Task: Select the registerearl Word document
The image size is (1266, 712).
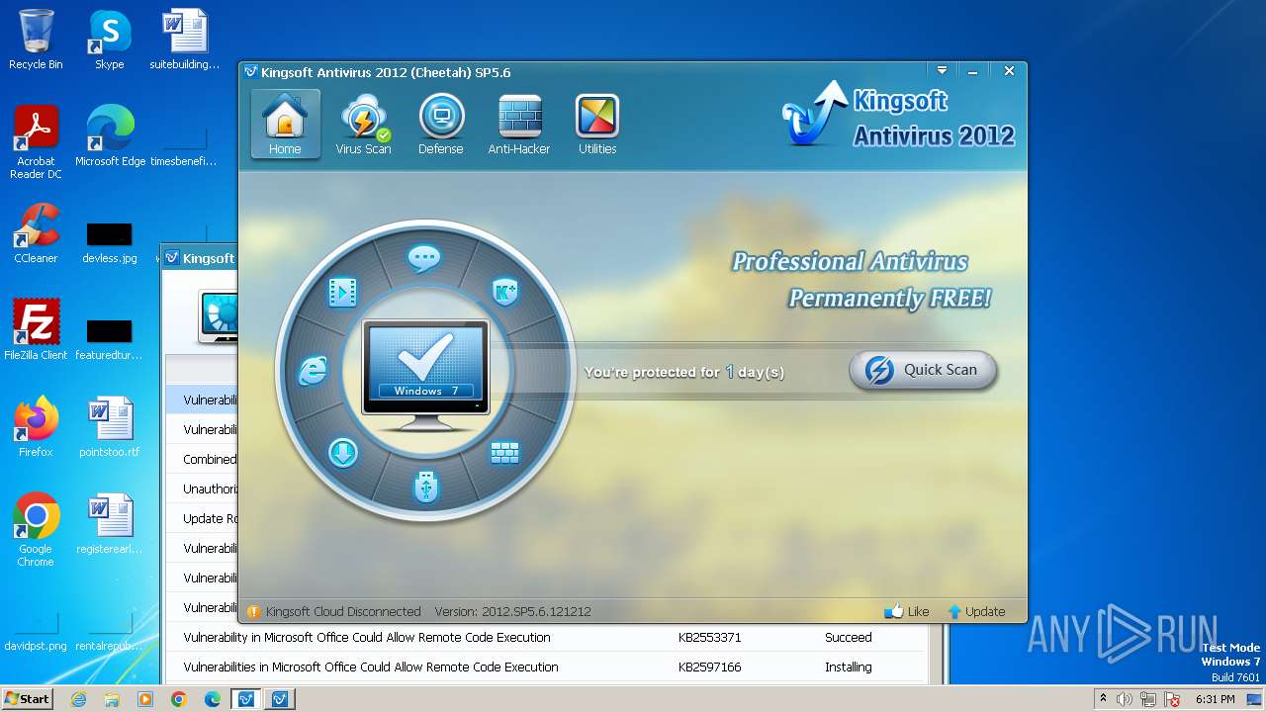Action: tap(109, 524)
